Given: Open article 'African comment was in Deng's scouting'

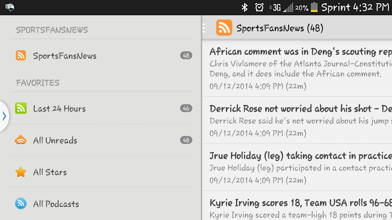Looking at the screenshot, I should [x=297, y=68].
